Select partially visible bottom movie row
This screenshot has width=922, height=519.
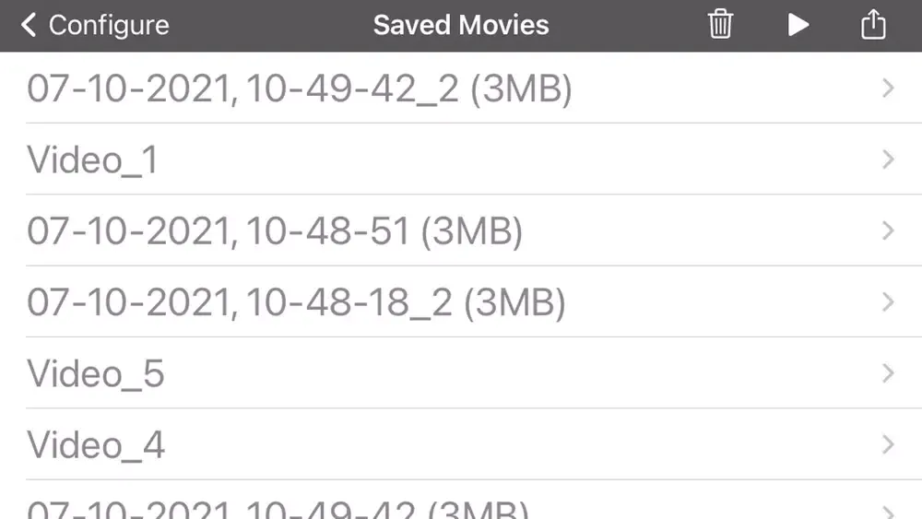(x=277, y=508)
